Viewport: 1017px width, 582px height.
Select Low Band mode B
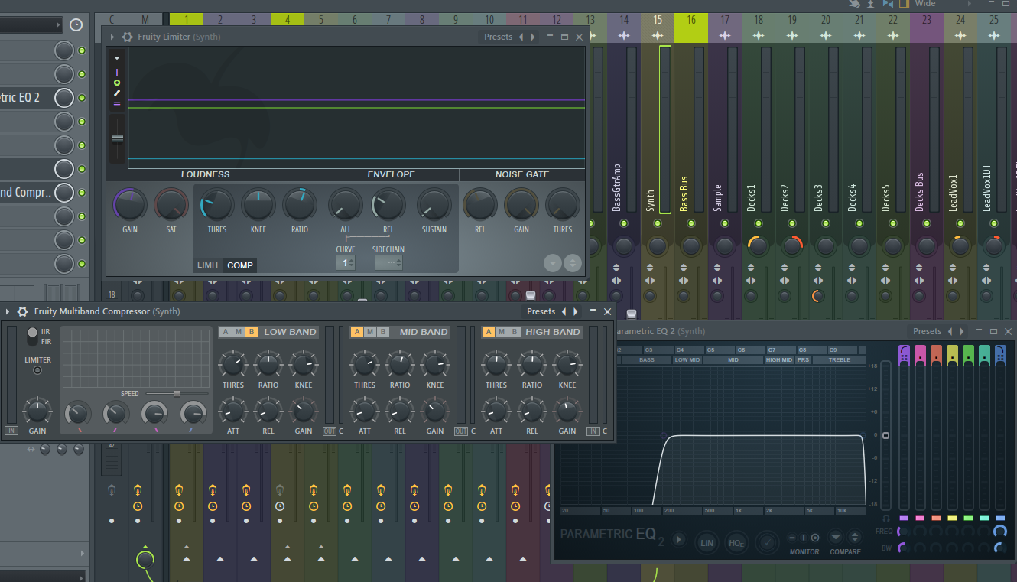[x=252, y=332]
